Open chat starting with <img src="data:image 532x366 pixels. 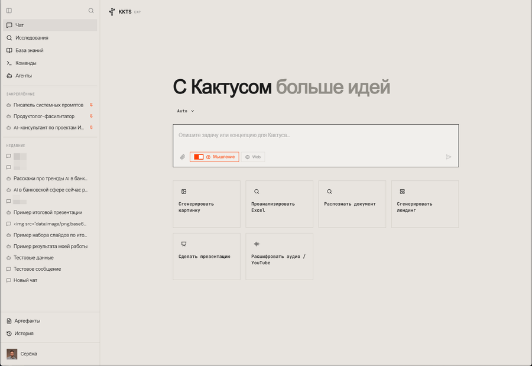50,224
